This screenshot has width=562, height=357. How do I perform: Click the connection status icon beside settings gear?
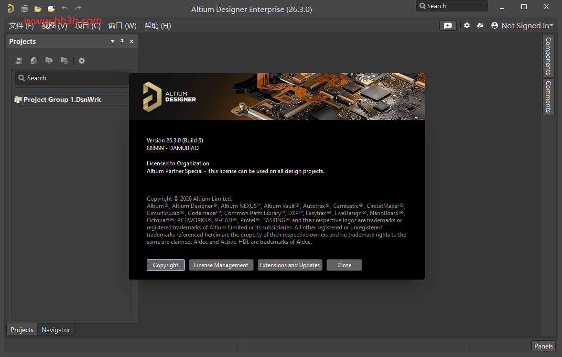(480, 25)
